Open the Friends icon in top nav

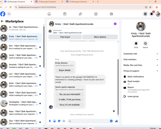pyautogui.click(x=80, y=14)
